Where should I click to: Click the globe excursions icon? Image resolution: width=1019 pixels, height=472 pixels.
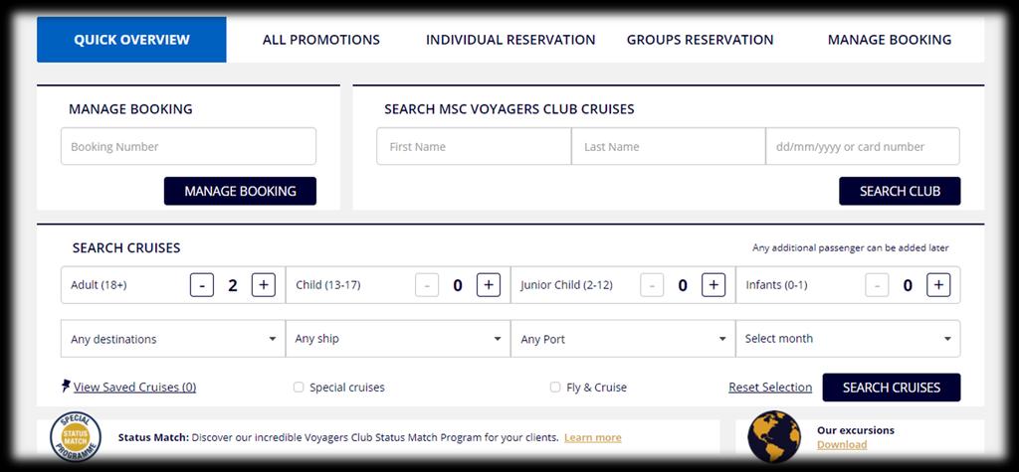pyautogui.click(x=774, y=436)
